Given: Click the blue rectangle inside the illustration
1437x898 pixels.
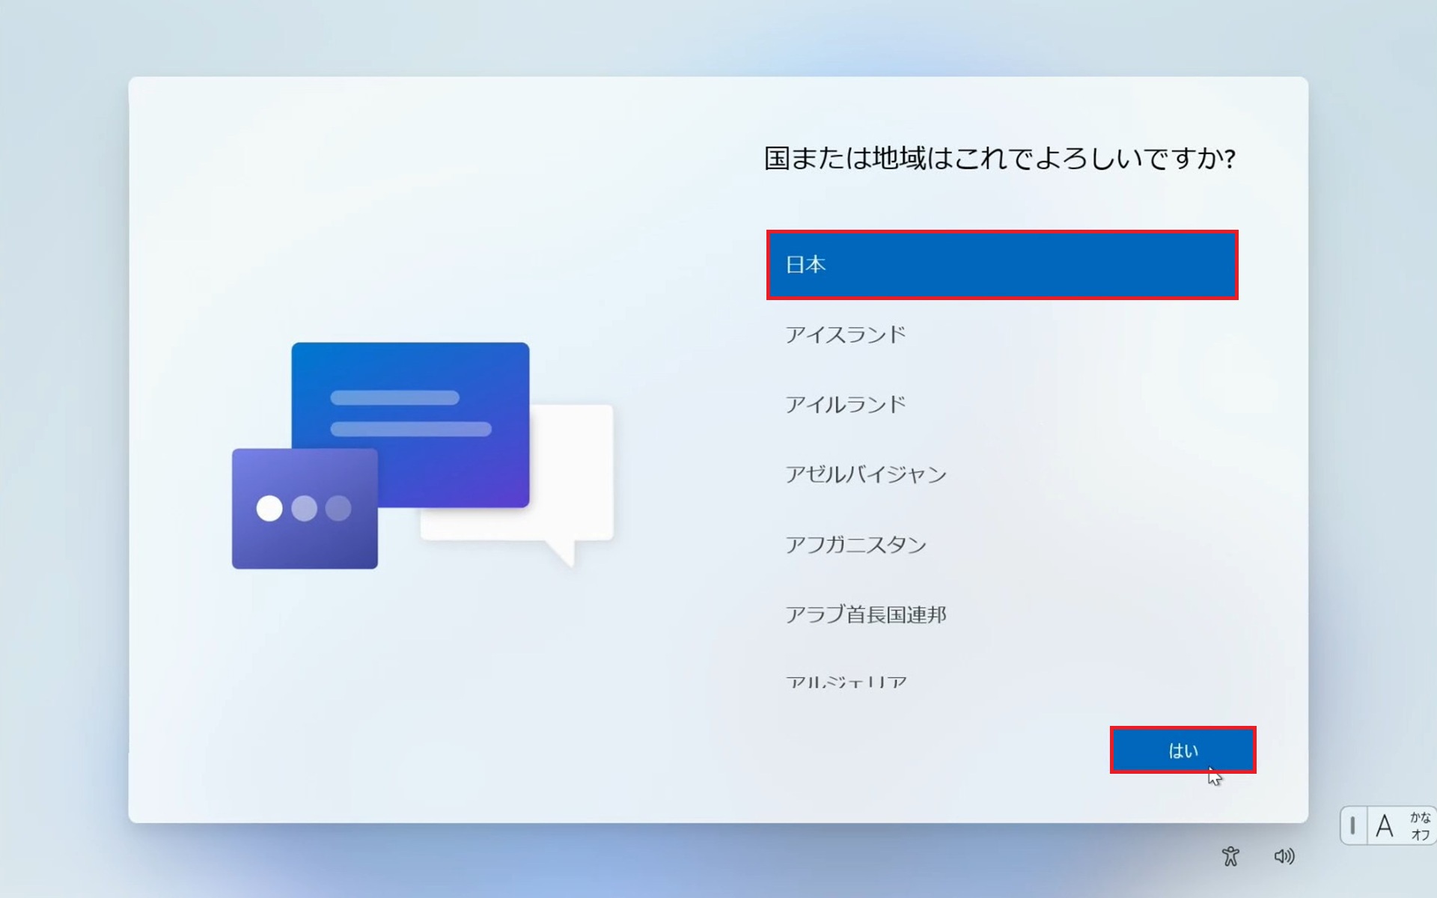Looking at the screenshot, I should (x=410, y=427).
